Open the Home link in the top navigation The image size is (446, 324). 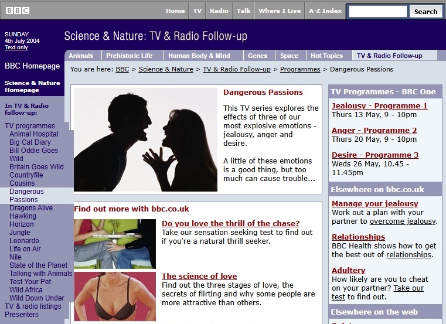pyautogui.click(x=175, y=11)
